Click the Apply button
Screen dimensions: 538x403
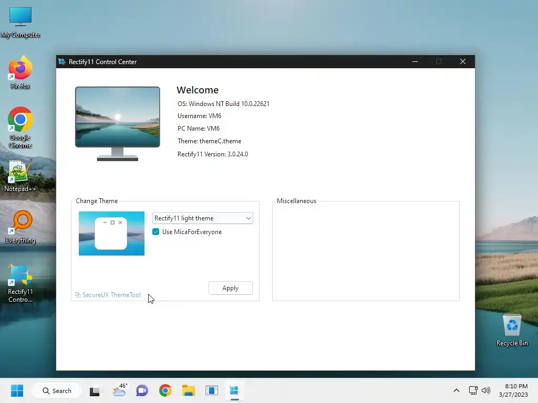(x=230, y=288)
